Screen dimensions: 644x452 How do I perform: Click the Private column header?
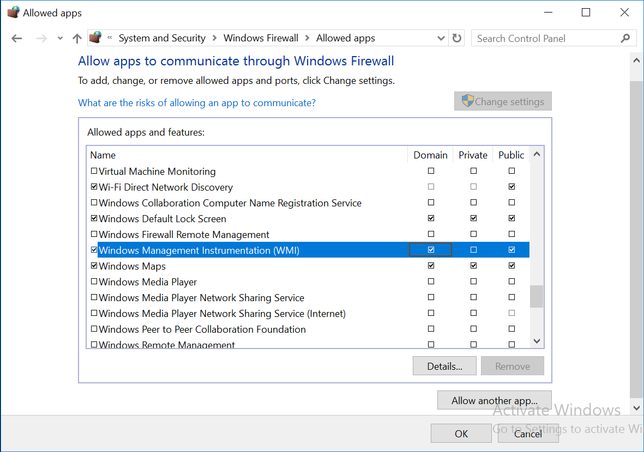point(473,155)
